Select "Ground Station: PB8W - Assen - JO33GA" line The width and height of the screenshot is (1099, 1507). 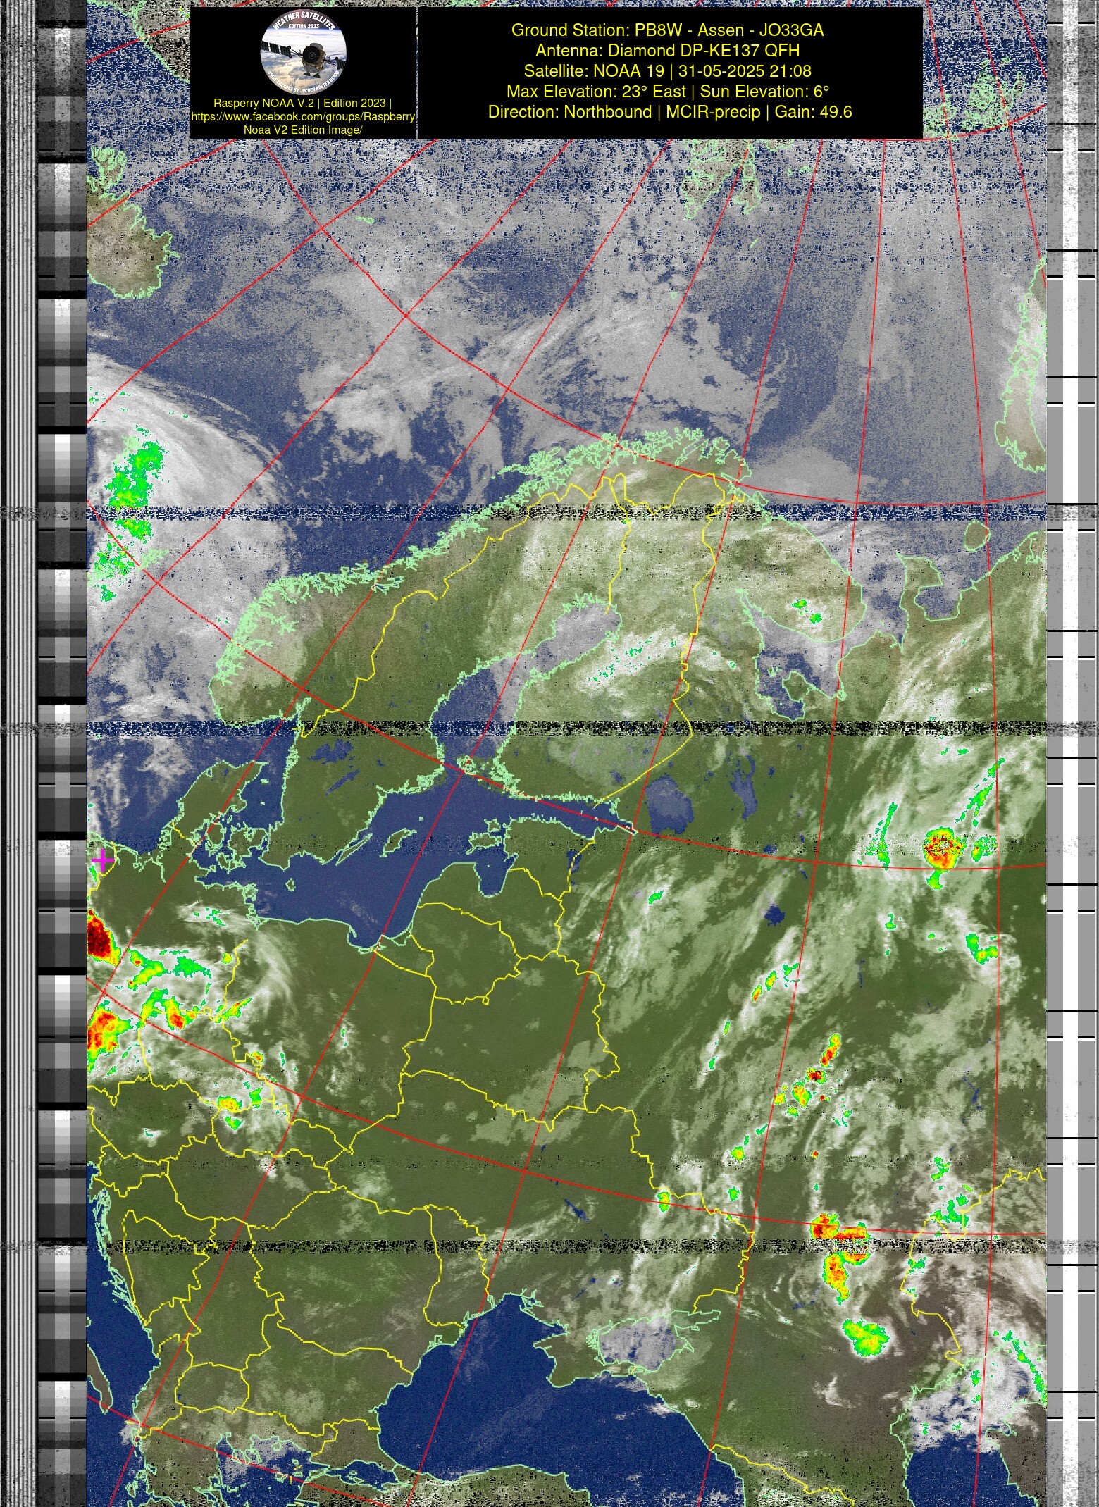(668, 30)
